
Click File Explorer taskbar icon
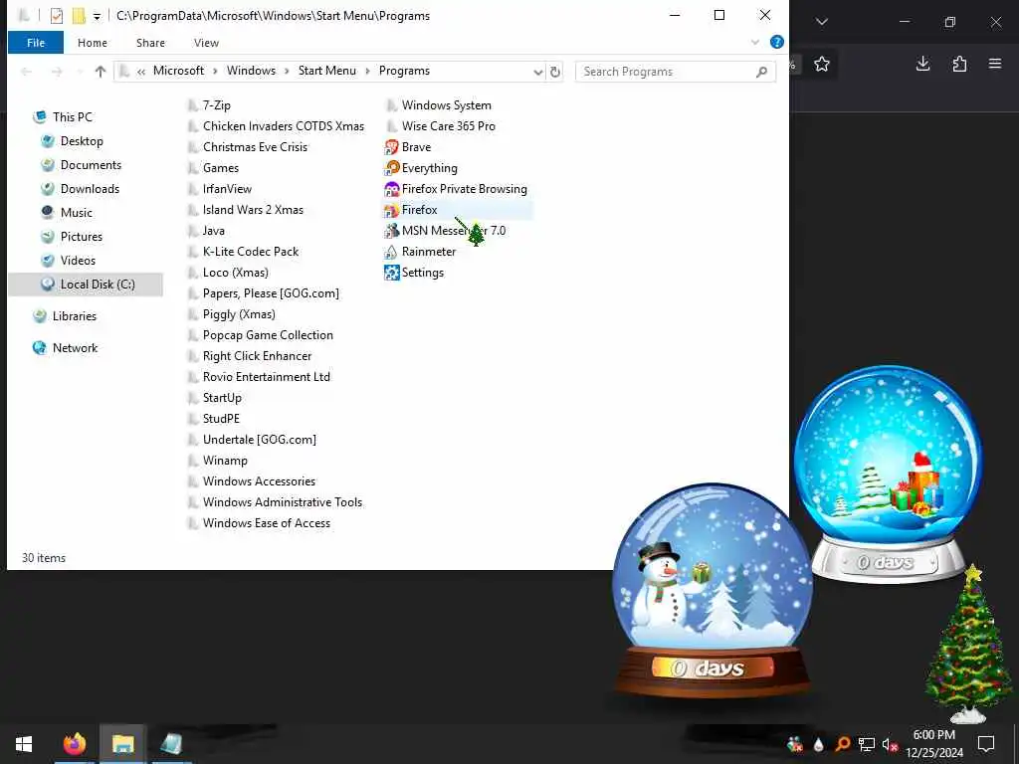[x=122, y=744]
